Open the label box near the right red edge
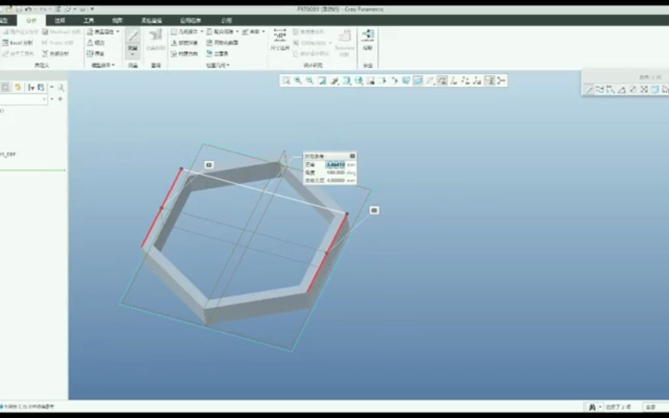The height and width of the screenshot is (418, 669). 374,211
